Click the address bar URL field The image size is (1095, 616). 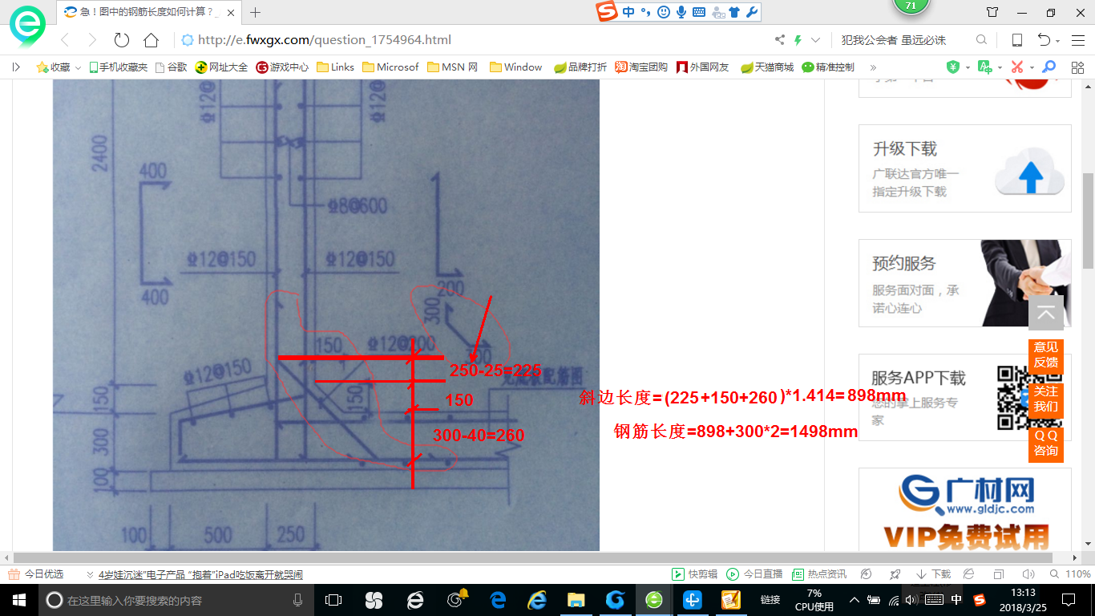coord(473,40)
